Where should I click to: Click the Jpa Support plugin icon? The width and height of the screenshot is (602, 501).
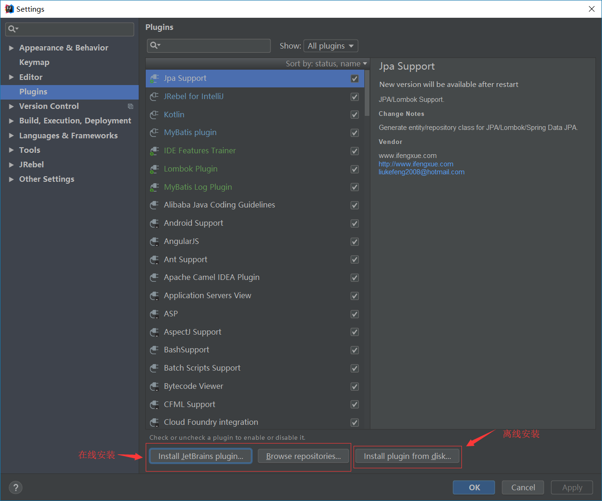coord(154,79)
